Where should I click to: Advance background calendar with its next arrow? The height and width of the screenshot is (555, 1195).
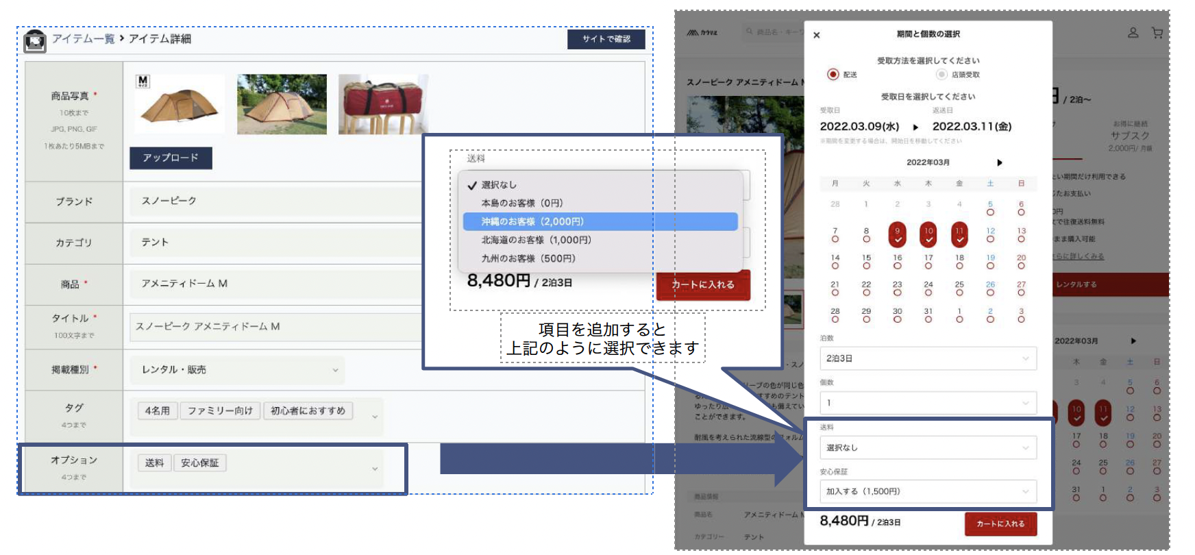coord(1133,341)
